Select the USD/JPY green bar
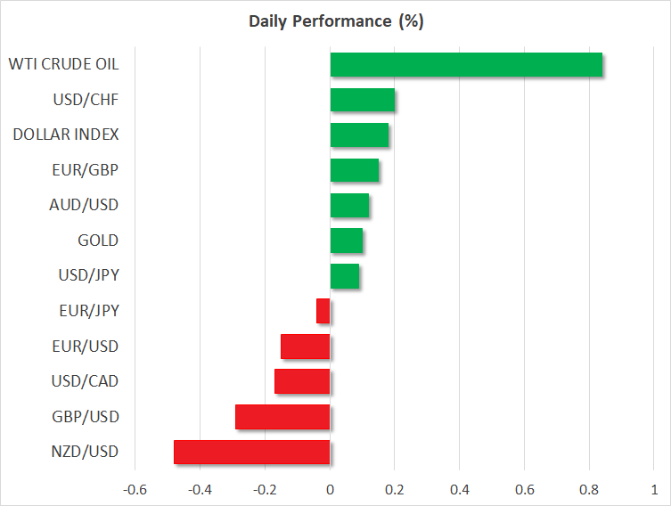671x506 pixels. (345, 276)
